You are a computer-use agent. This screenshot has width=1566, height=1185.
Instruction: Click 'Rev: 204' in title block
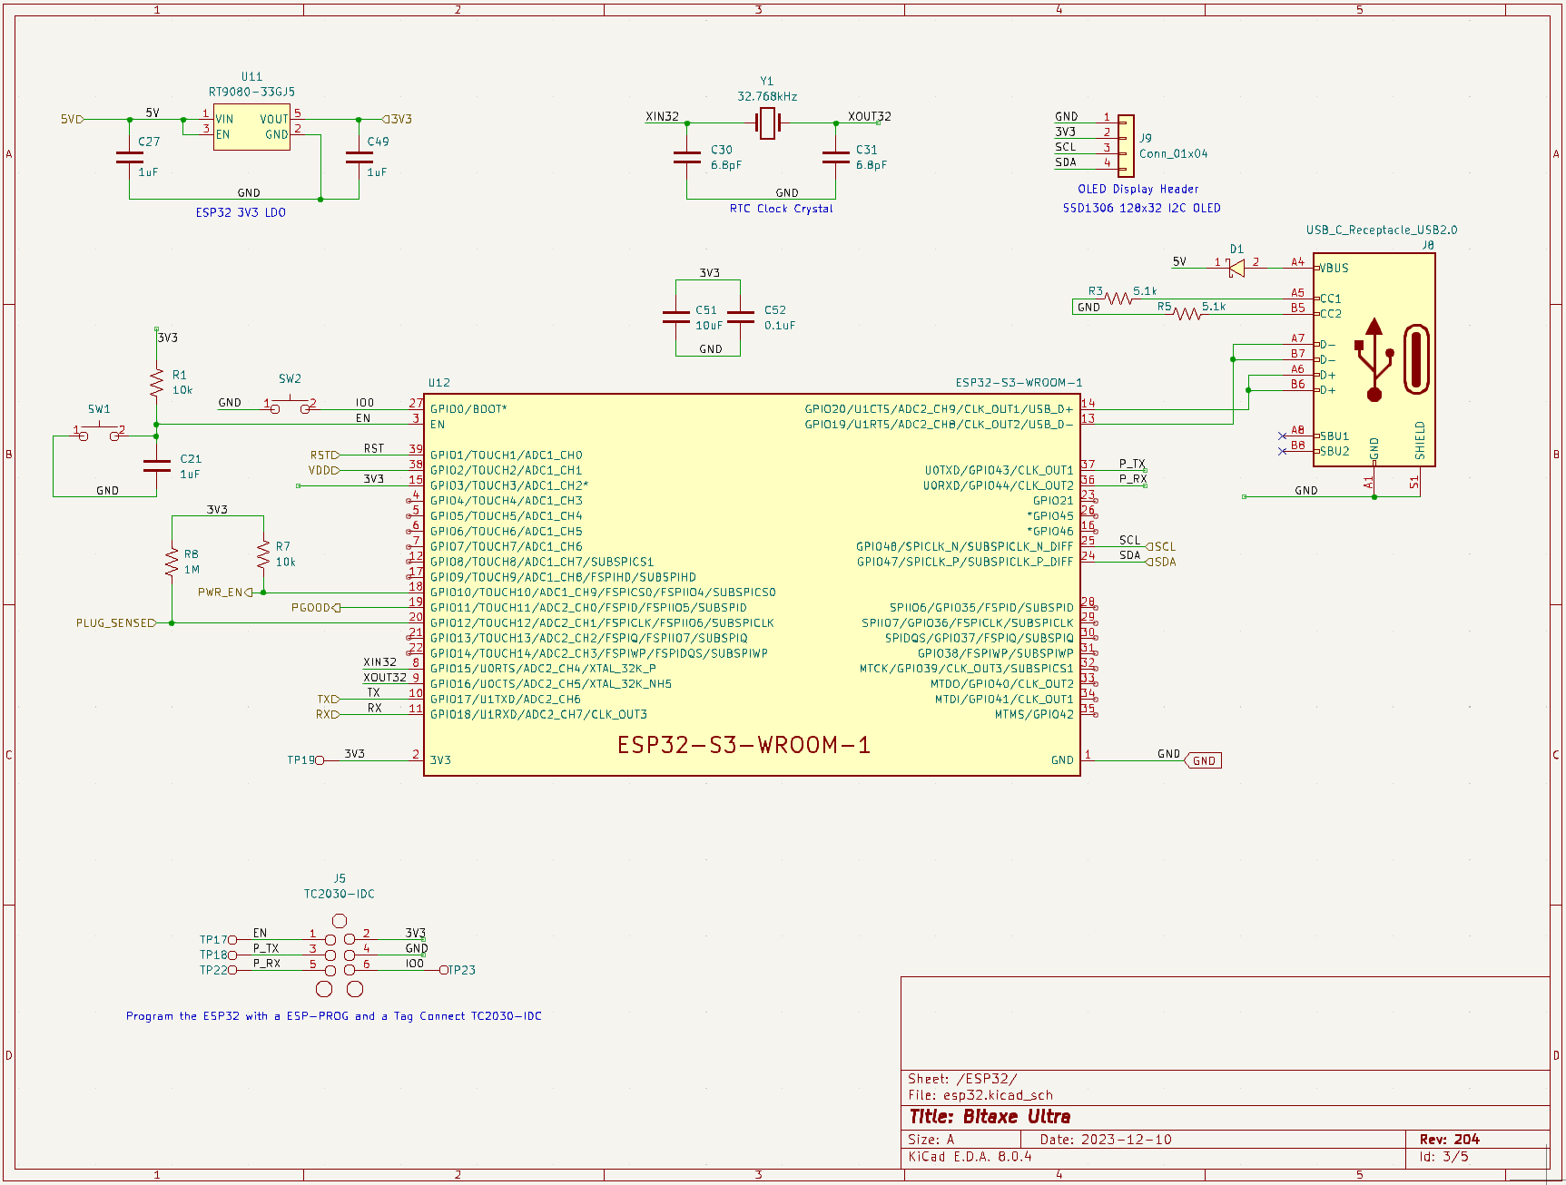click(x=1450, y=1140)
